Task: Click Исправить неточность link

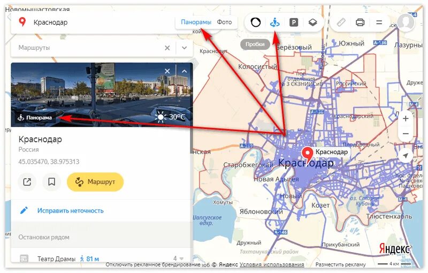Action: coord(71,210)
